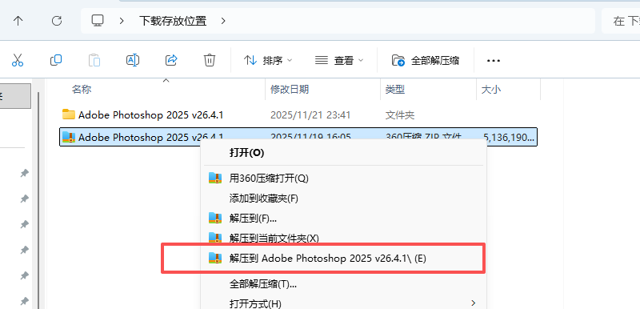Screen dimensions: 640x309
Task: Expand the chevron after 下载存放位置
Action: click(x=223, y=21)
